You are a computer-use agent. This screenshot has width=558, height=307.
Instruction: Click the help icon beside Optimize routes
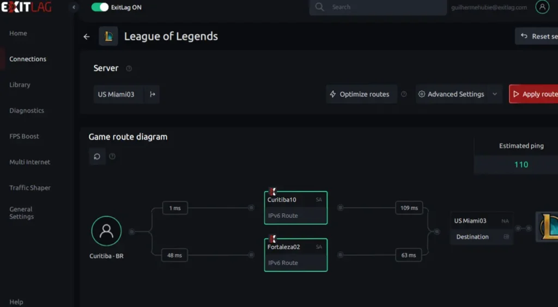[404, 94]
